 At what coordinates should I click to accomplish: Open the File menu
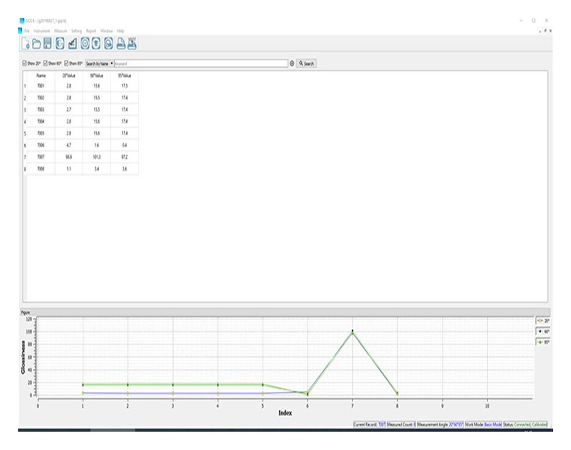27,31
